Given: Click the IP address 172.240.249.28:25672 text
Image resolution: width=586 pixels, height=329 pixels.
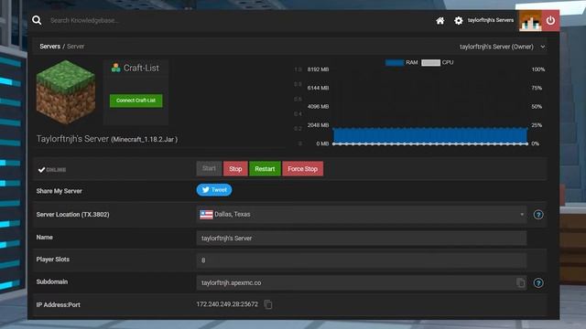Looking at the screenshot, I should click(227, 304).
